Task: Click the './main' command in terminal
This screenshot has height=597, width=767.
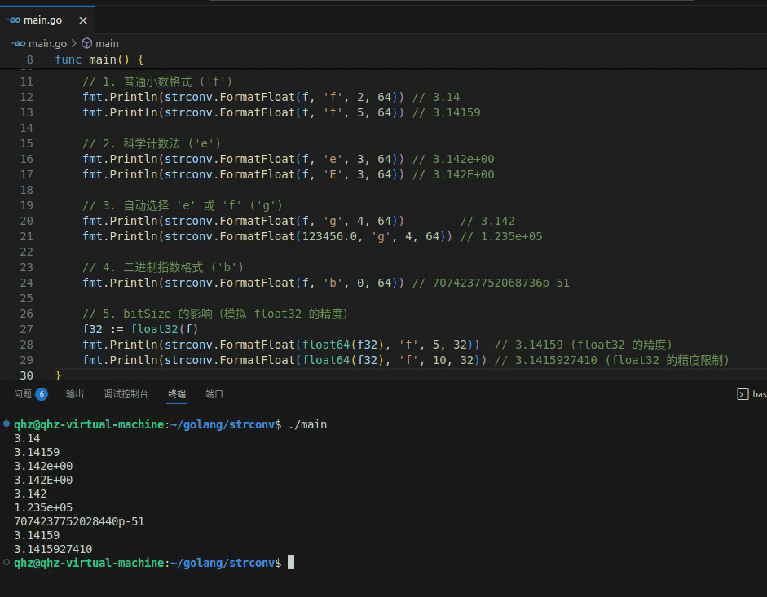Action: (x=307, y=424)
